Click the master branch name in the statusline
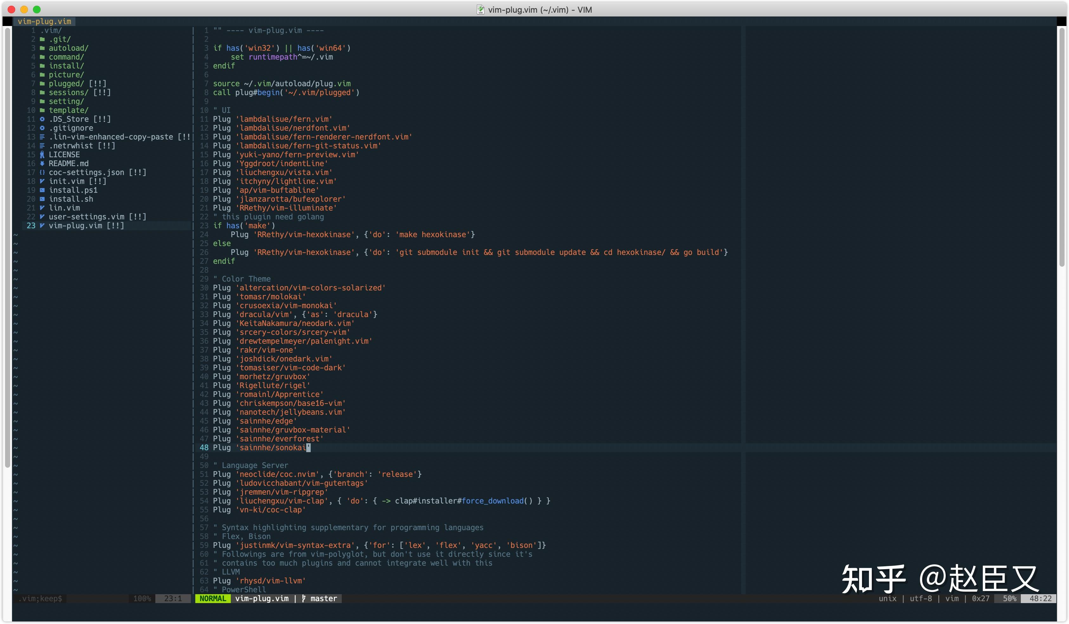This screenshot has height=624, width=1069. pos(324,599)
